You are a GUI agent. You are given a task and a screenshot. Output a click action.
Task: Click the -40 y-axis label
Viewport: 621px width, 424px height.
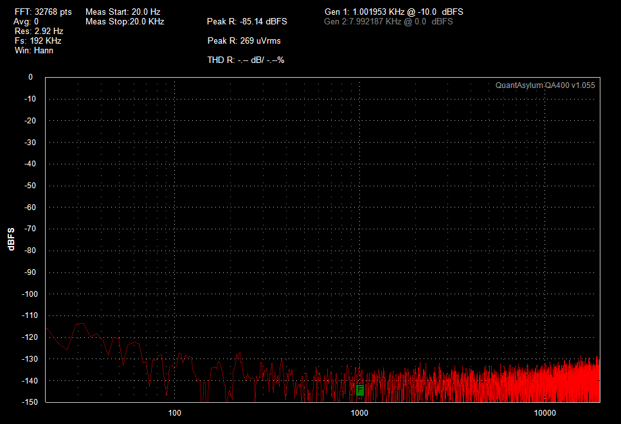pos(30,164)
